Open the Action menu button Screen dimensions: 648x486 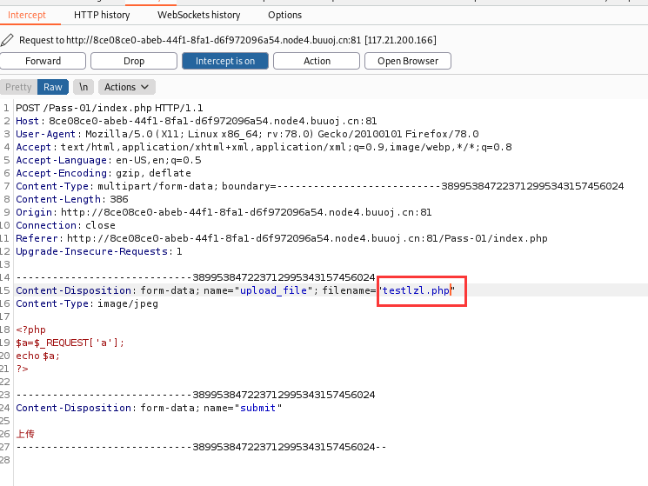(317, 61)
